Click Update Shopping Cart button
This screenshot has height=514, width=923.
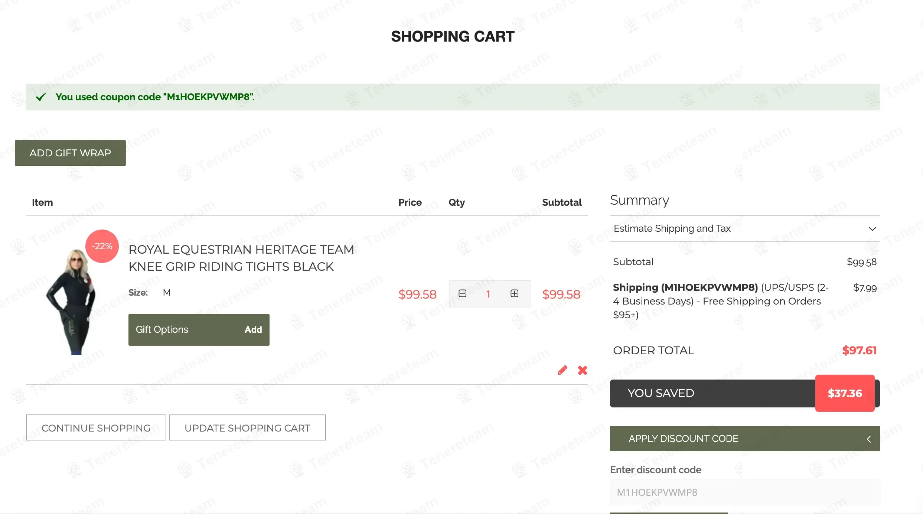pyautogui.click(x=247, y=428)
